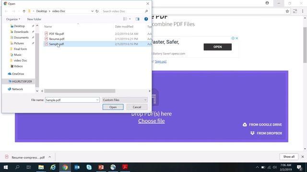Go up one folder level arrow
The height and width of the screenshot is (172, 307).
tap(24, 11)
